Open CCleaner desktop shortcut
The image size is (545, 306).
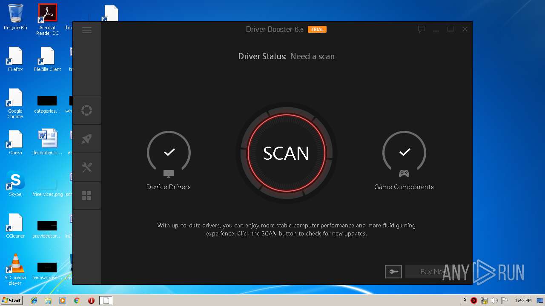pos(15,226)
